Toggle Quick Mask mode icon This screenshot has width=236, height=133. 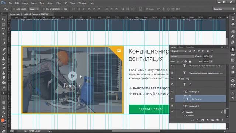(4, 127)
